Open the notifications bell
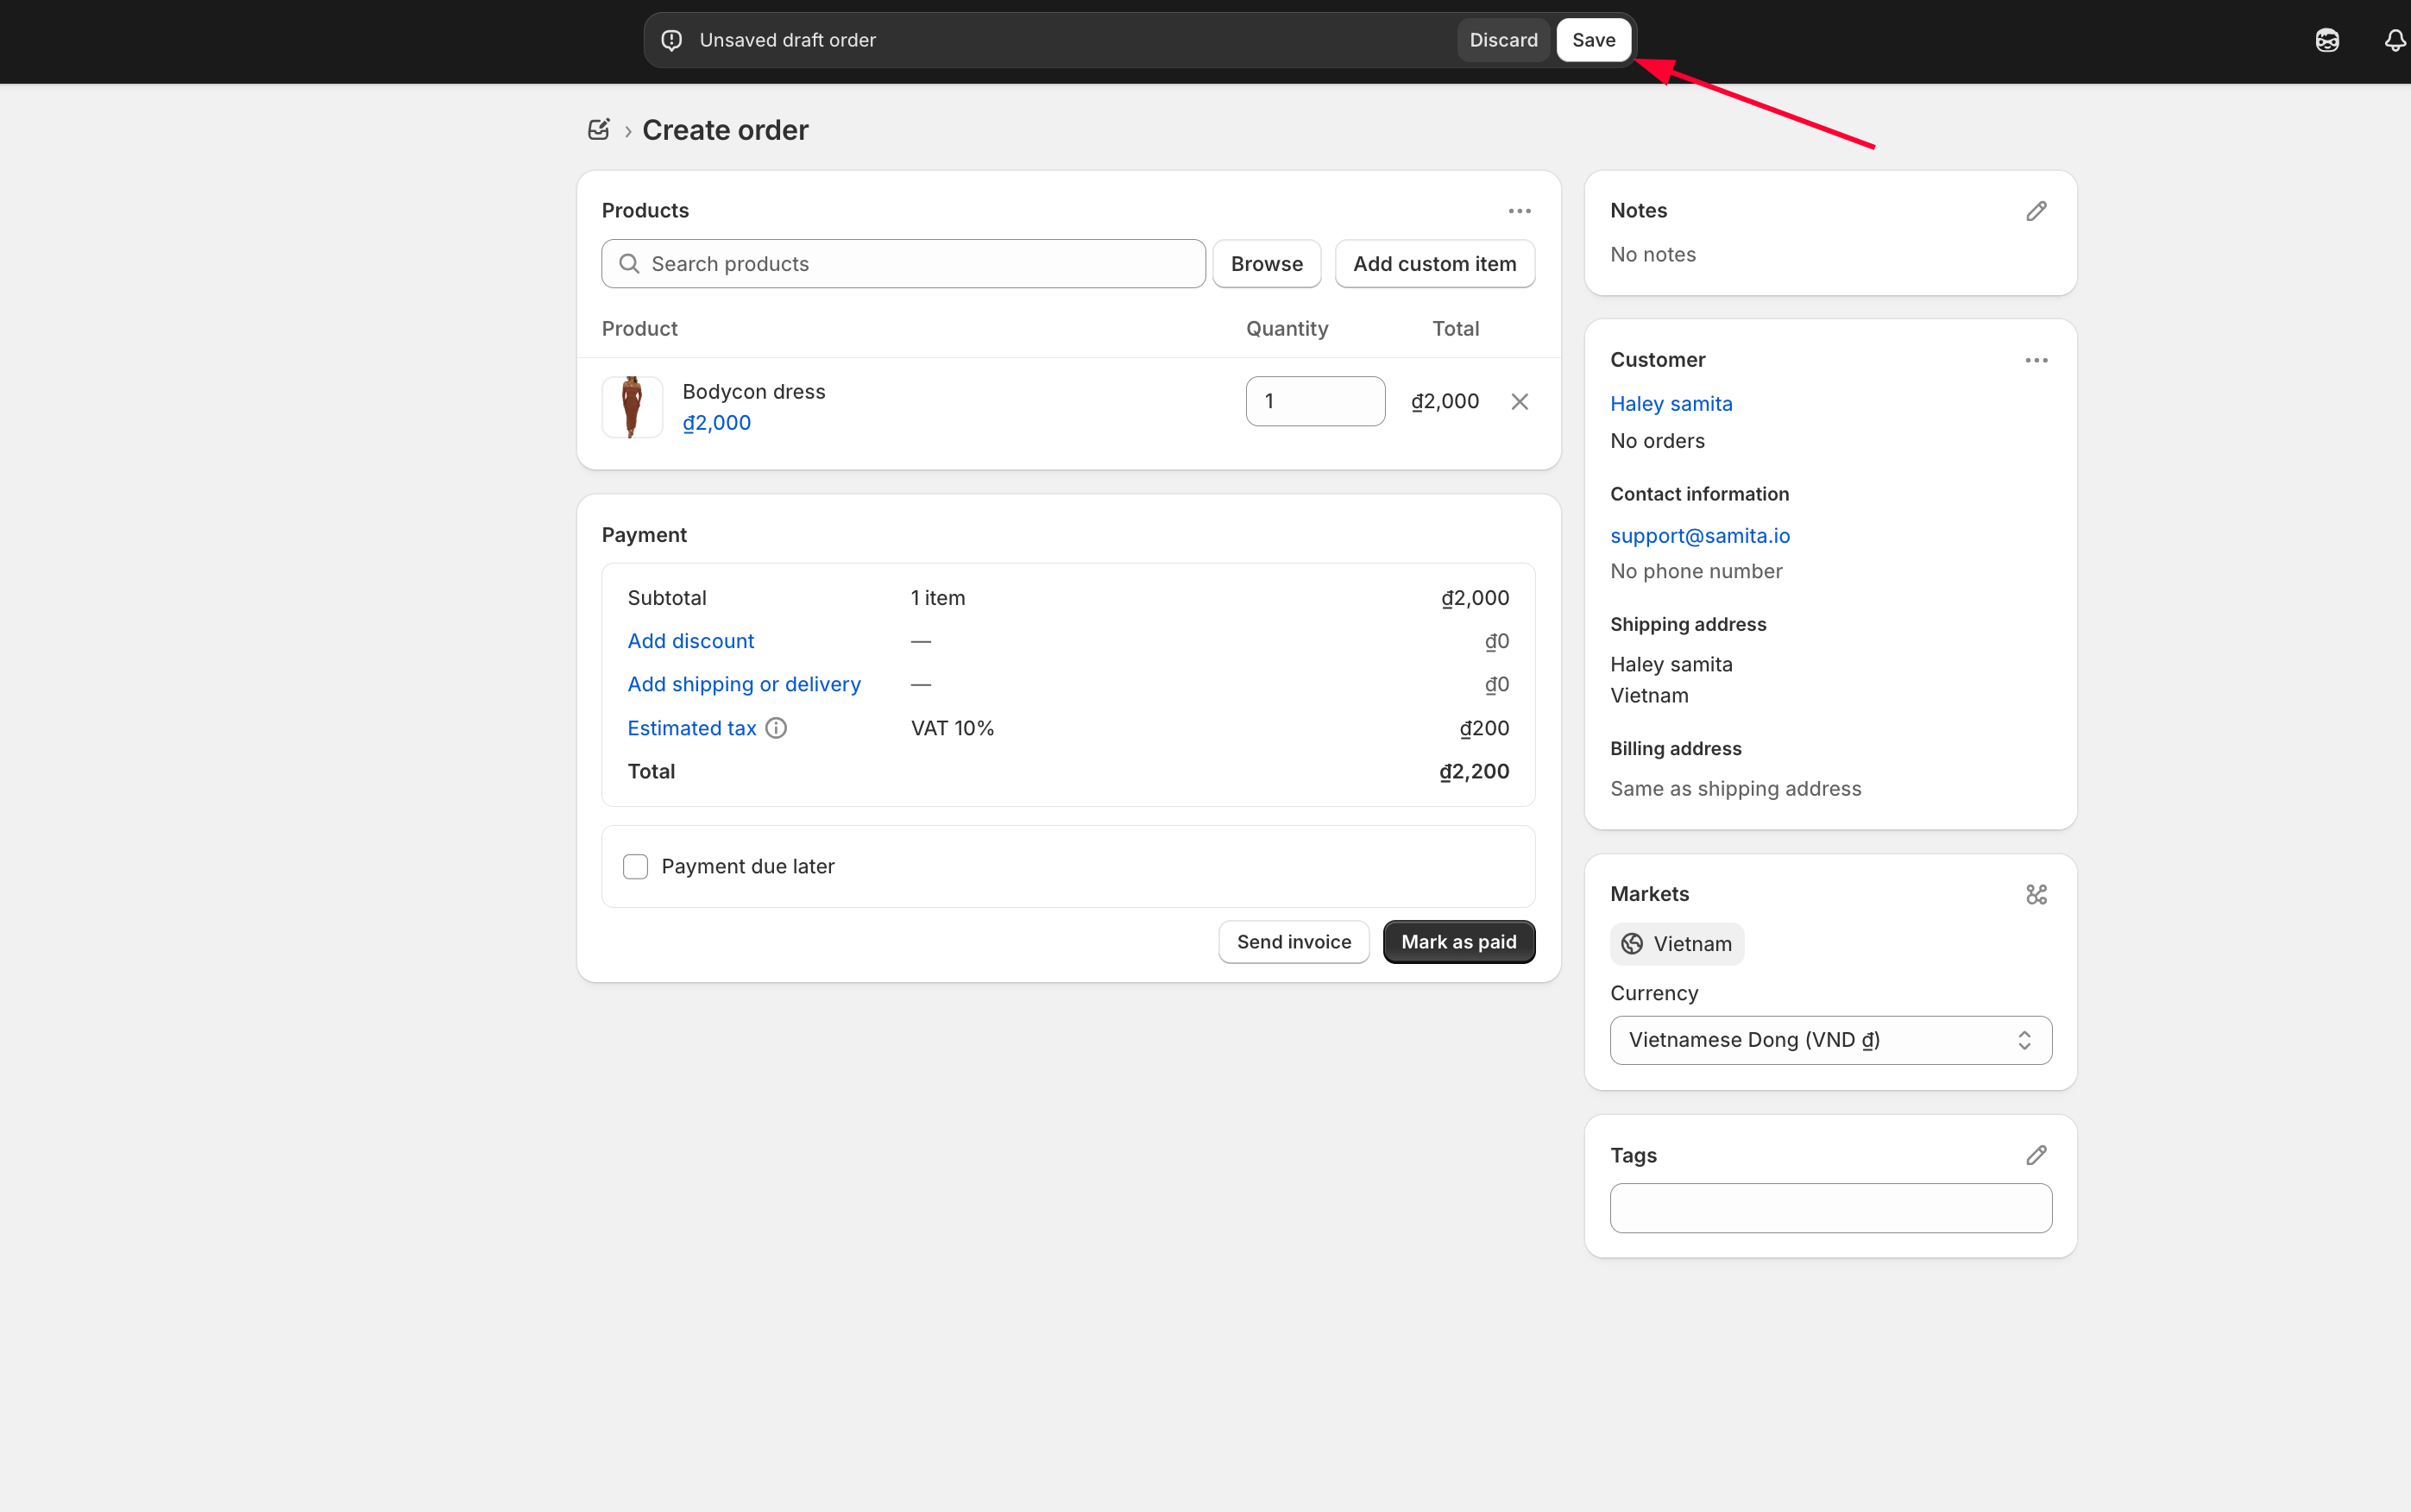The height and width of the screenshot is (1512, 2411). tap(2395, 40)
